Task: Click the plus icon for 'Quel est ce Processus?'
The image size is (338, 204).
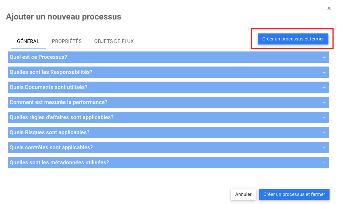Action: click(324, 57)
